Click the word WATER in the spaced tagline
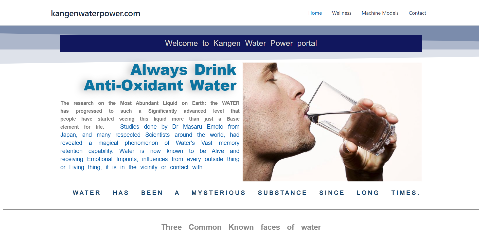The image size is (479, 230). point(86,193)
